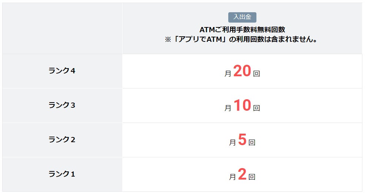Screen dimensions: 365x194
Task: Click the ATMご利用手数料無料回数 header text
Action: click(242, 30)
